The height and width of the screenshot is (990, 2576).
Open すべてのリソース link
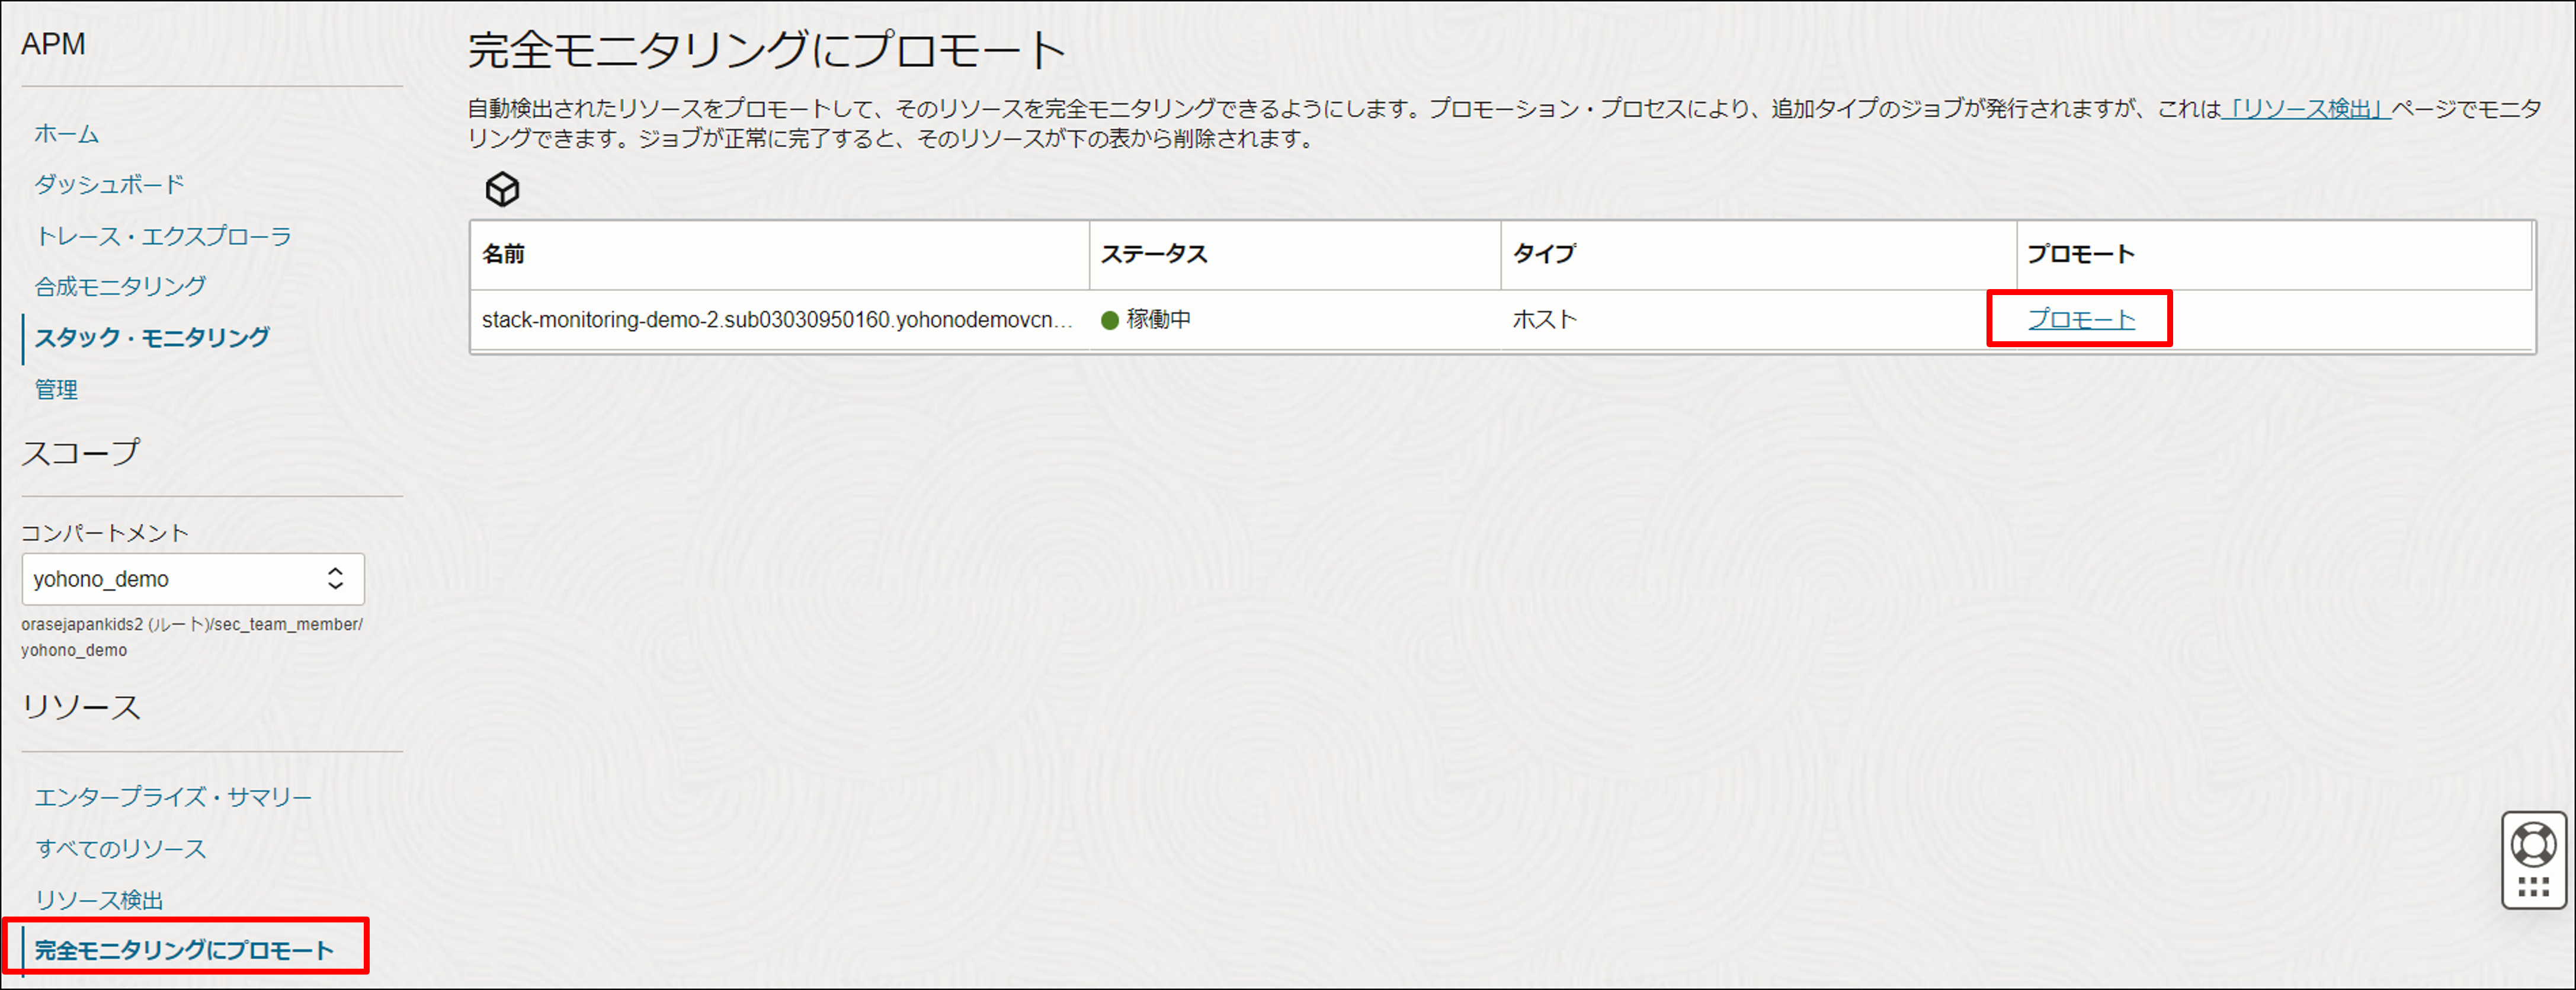120,849
